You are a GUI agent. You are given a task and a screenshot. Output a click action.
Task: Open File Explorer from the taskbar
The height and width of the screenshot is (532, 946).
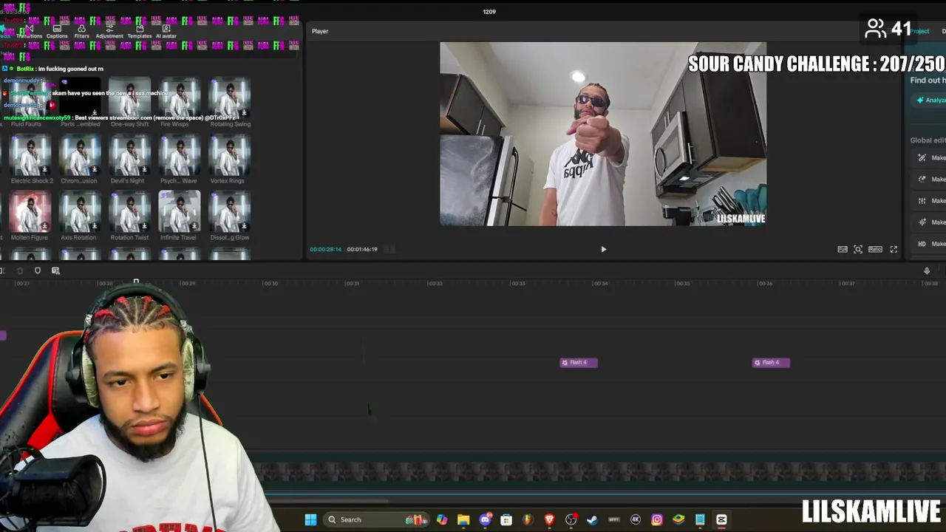pyautogui.click(x=463, y=519)
